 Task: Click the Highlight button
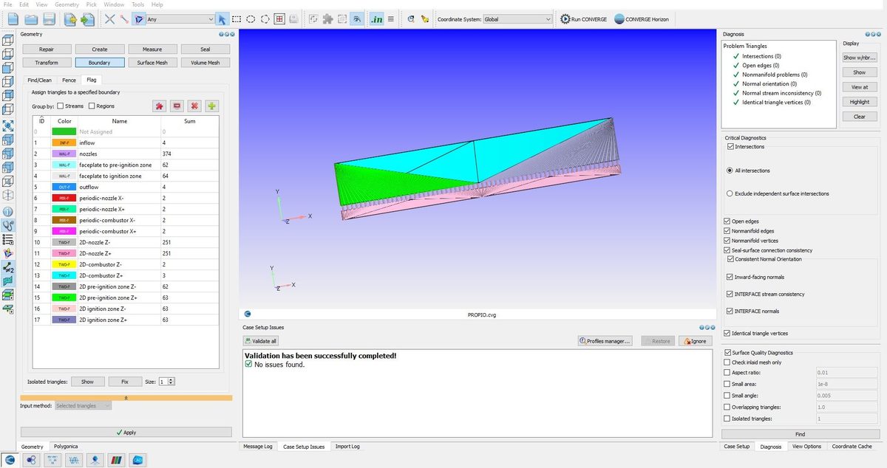[860, 102]
